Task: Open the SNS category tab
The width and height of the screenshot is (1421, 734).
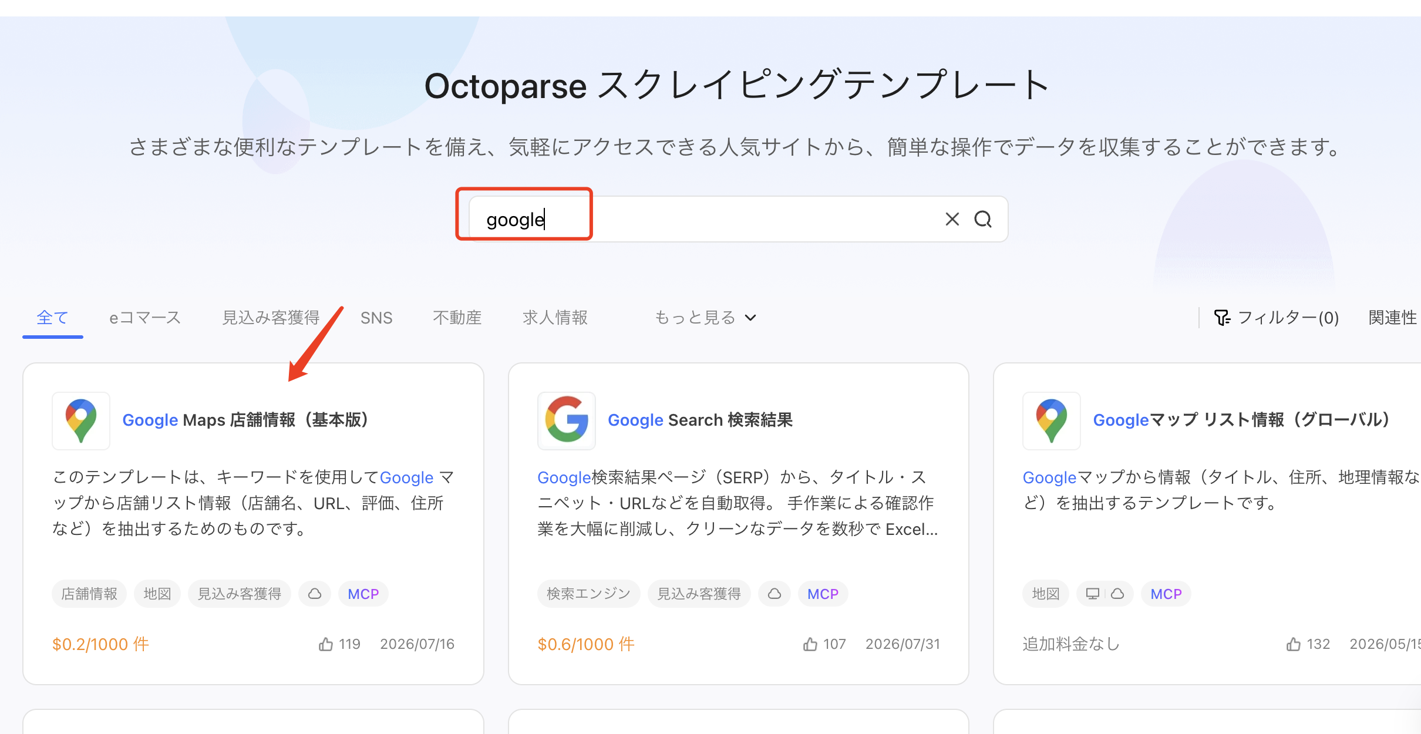Action: click(x=376, y=318)
